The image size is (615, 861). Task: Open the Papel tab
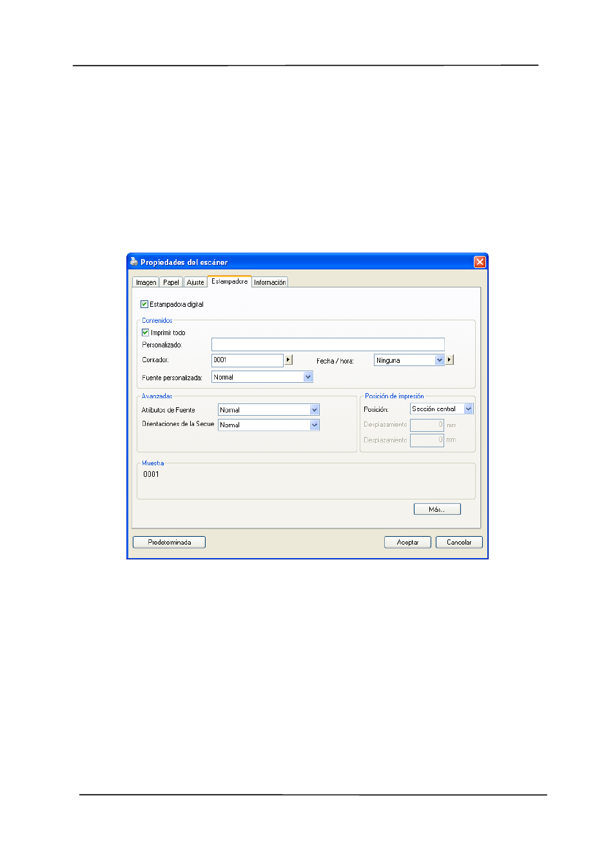click(171, 282)
